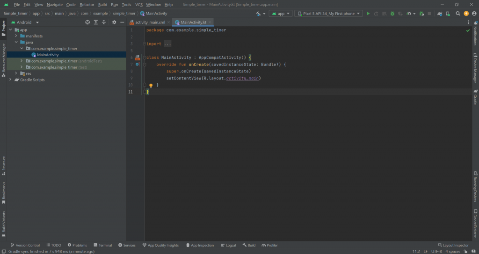Toggle the Logcat tool window

tap(228, 245)
